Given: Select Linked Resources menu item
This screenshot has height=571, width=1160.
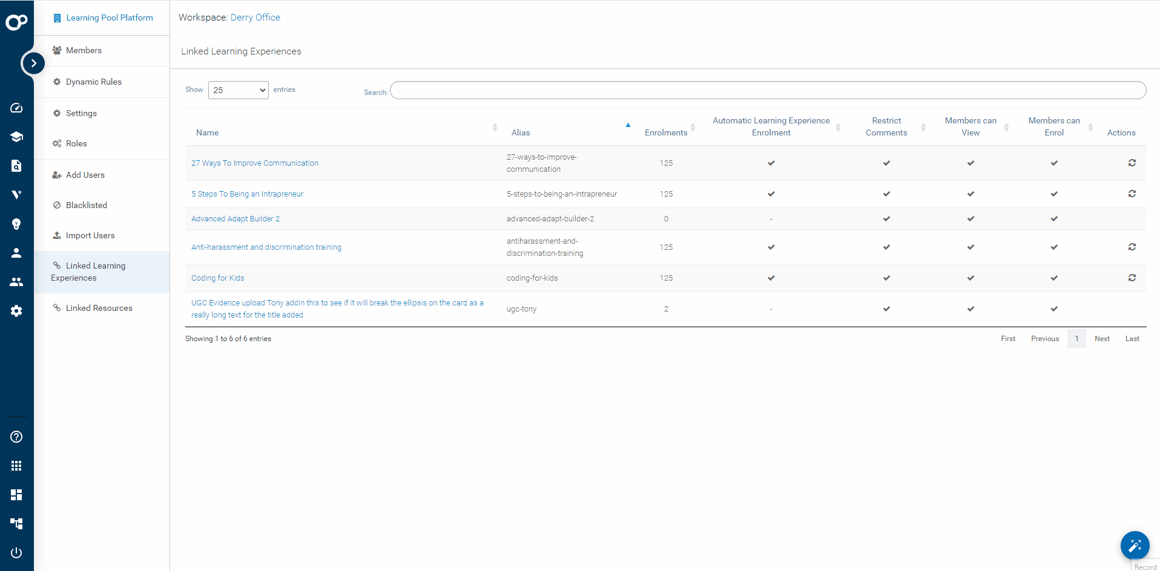Looking at the screenshot, I should pyautogui.click(x=99, y=308).
